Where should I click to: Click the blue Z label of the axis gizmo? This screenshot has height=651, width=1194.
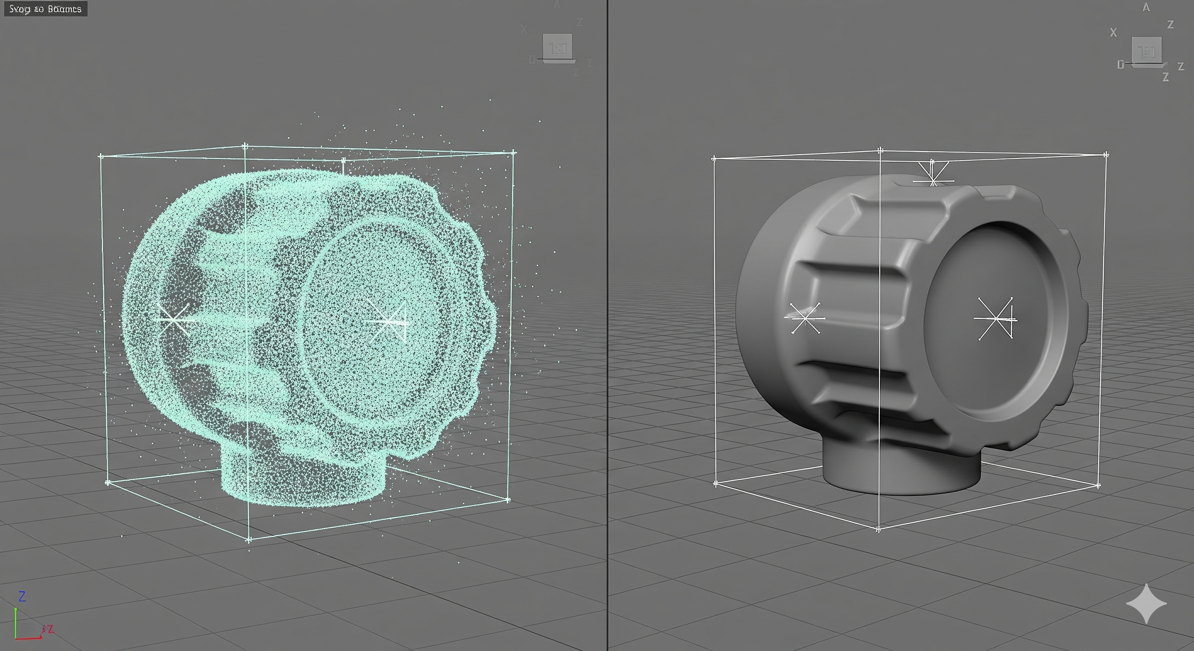22,596
